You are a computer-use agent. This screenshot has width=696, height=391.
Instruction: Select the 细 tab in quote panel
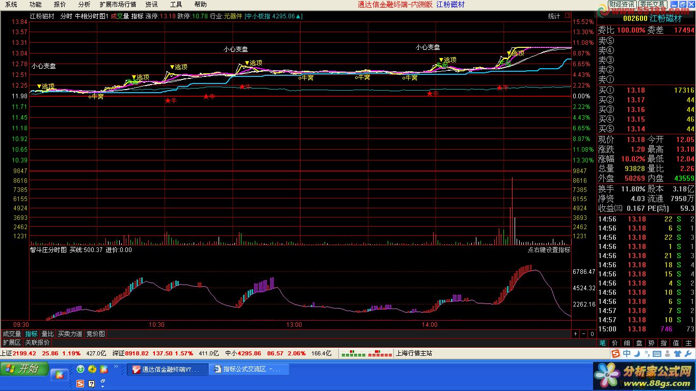click(627, 343)
